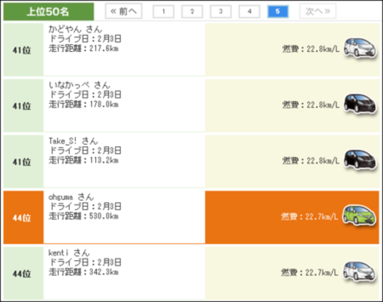Select the orange highlighted 44位 rank cell
The width and height of the screenshot is (383, 302).
(23, 218)
